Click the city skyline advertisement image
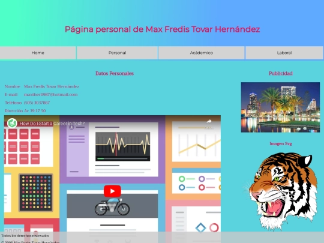The height and width of the screenshot is (243, 324). tap(280, 107)
